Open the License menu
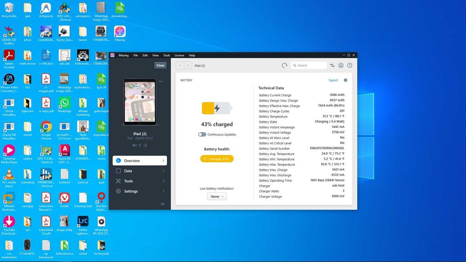 click(179, 55)
